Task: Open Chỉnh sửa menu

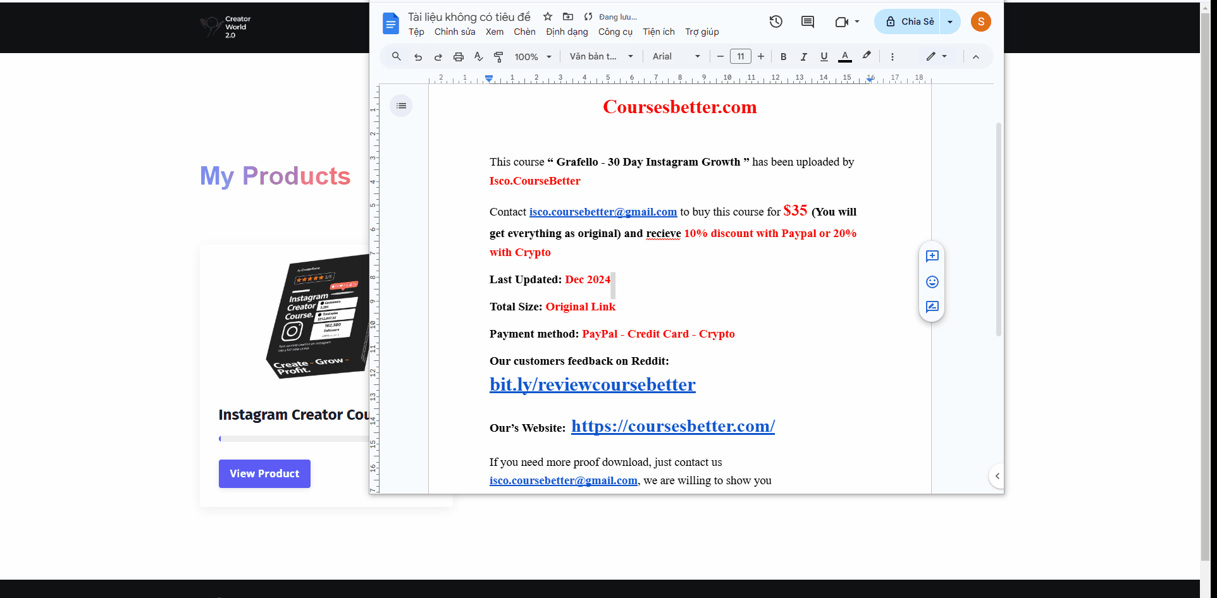Action: pyautogui.click(x=455, y=32)
